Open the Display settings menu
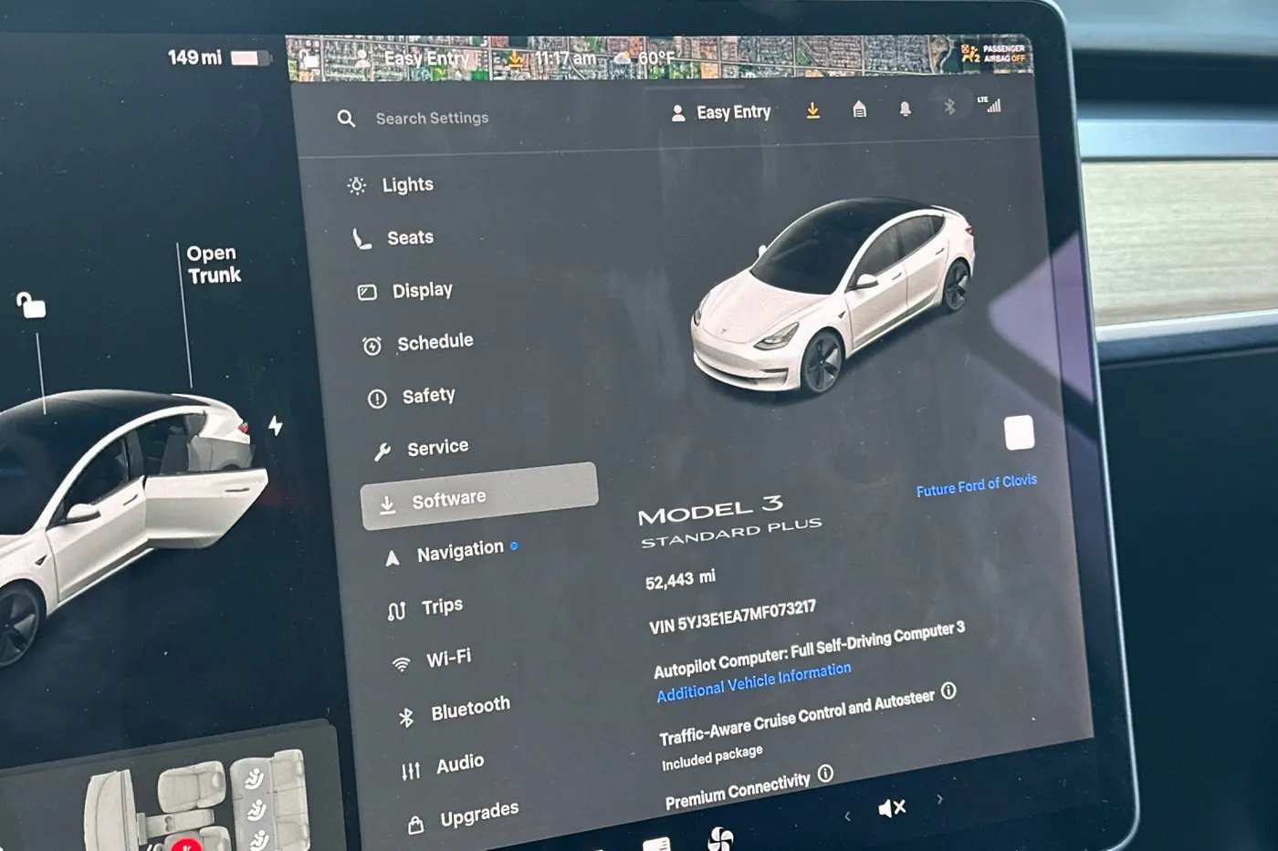1278x851 pixels. 405,291
